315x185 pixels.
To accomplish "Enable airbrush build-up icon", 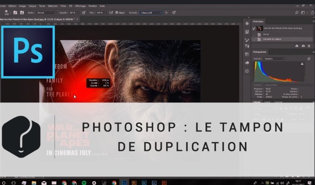I will tap(111, 13).
